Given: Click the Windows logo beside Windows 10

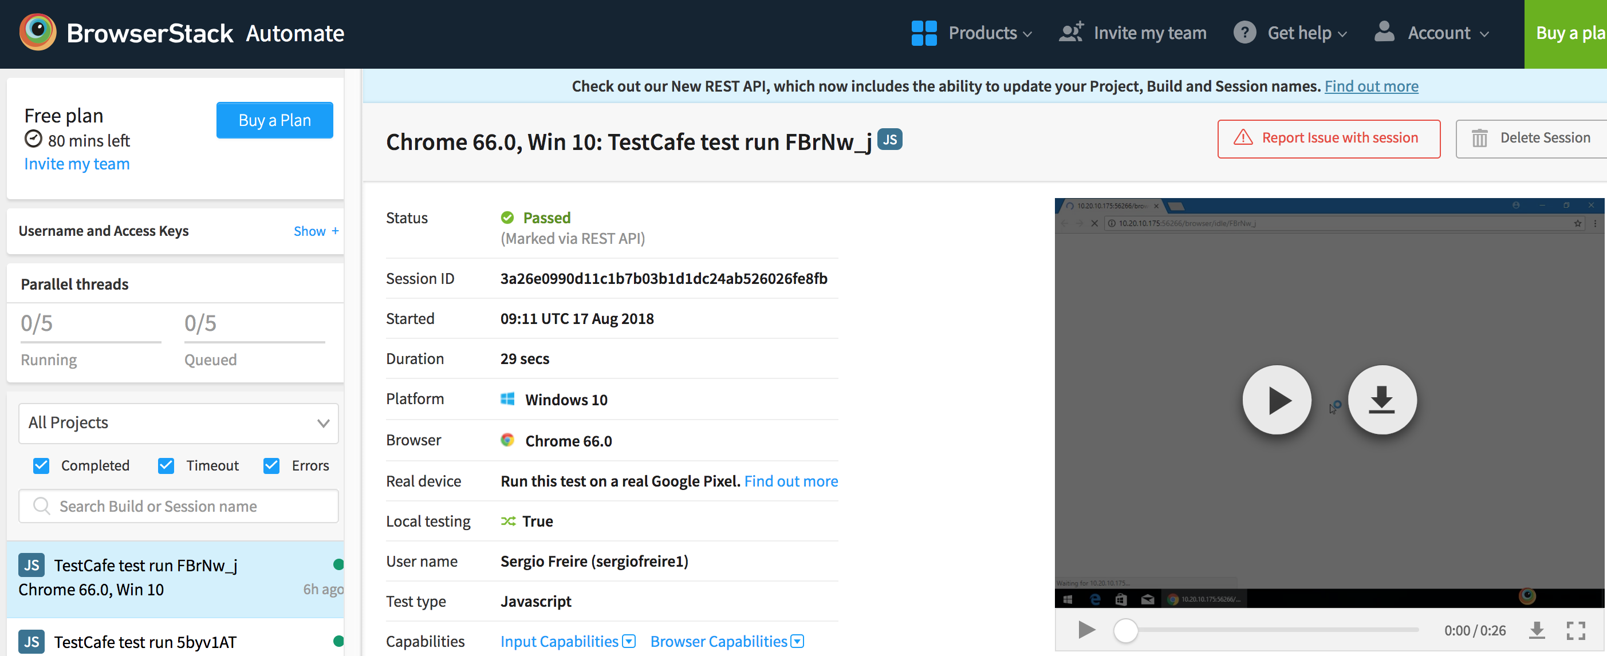Looking at the screenshot, I should (x=507, y=399).
